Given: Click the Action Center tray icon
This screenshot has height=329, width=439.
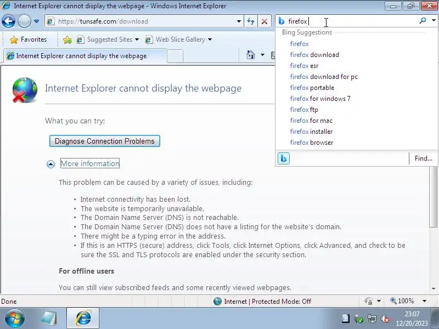Looking at the screenshot, I should click(x=346, y=319).
